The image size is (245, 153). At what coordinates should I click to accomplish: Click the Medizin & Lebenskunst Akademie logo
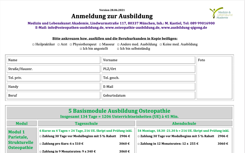[x=221, y=13]
